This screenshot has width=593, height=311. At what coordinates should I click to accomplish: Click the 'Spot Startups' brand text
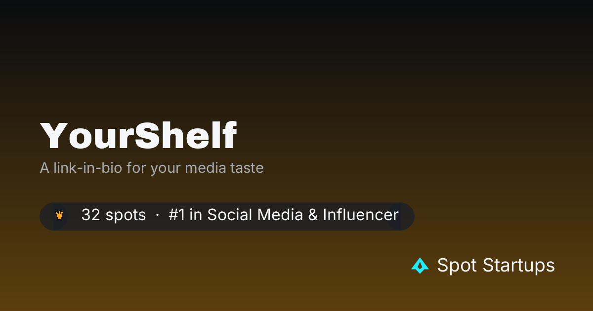tap(496, 266)
